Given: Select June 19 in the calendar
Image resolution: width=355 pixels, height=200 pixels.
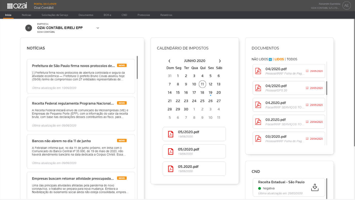Looking at the screenshot, I should [x=211, y=92].
